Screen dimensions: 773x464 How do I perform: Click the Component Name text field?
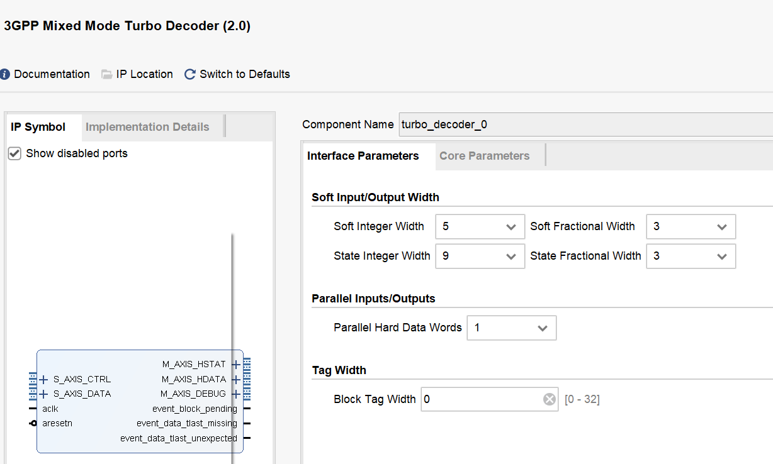[x=585, y=124]
